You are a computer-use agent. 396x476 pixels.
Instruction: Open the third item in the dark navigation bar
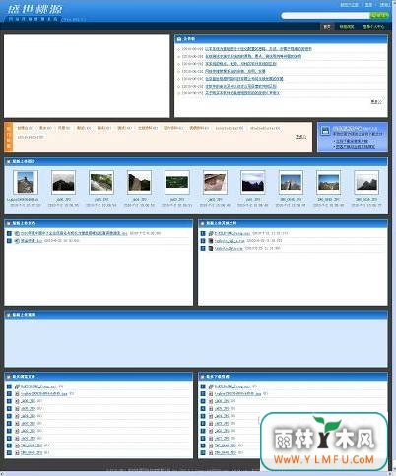[x=373, y=27]
